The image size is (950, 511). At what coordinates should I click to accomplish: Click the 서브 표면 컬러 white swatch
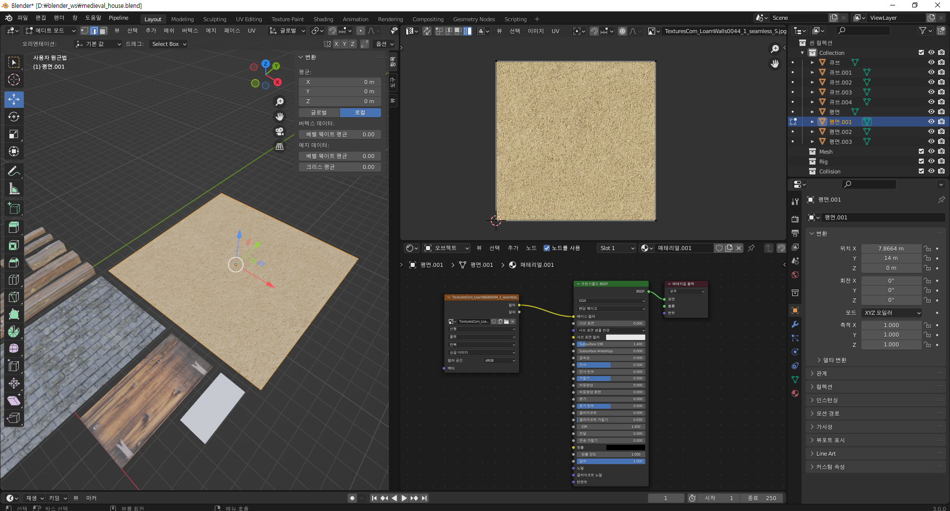click(x=625, y=337)
